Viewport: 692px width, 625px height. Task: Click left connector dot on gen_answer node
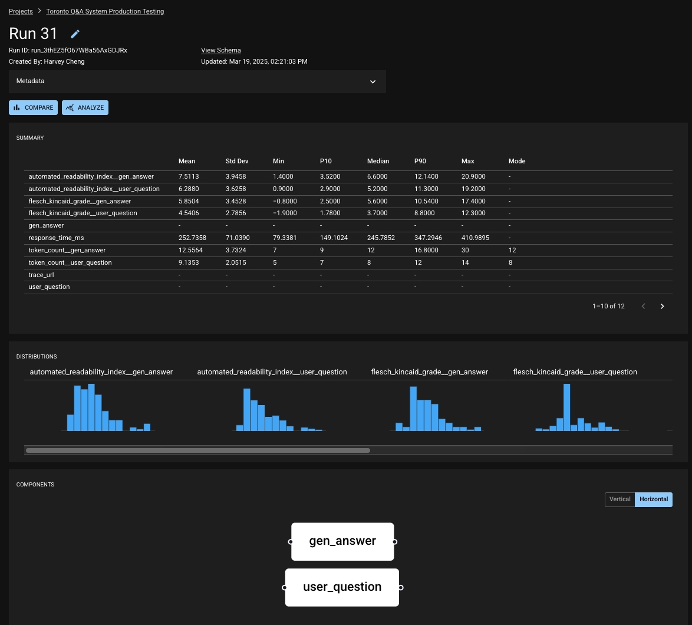[291, 541]
